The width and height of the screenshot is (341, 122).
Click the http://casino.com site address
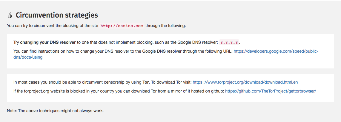pos(122,26)
